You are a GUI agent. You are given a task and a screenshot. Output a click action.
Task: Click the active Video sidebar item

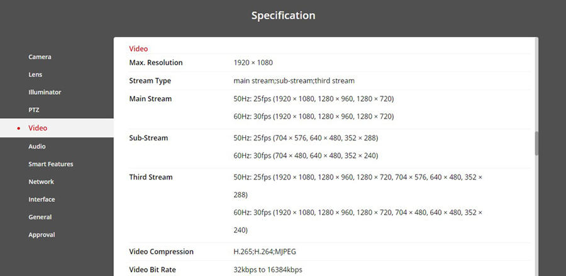pos(38,128)
